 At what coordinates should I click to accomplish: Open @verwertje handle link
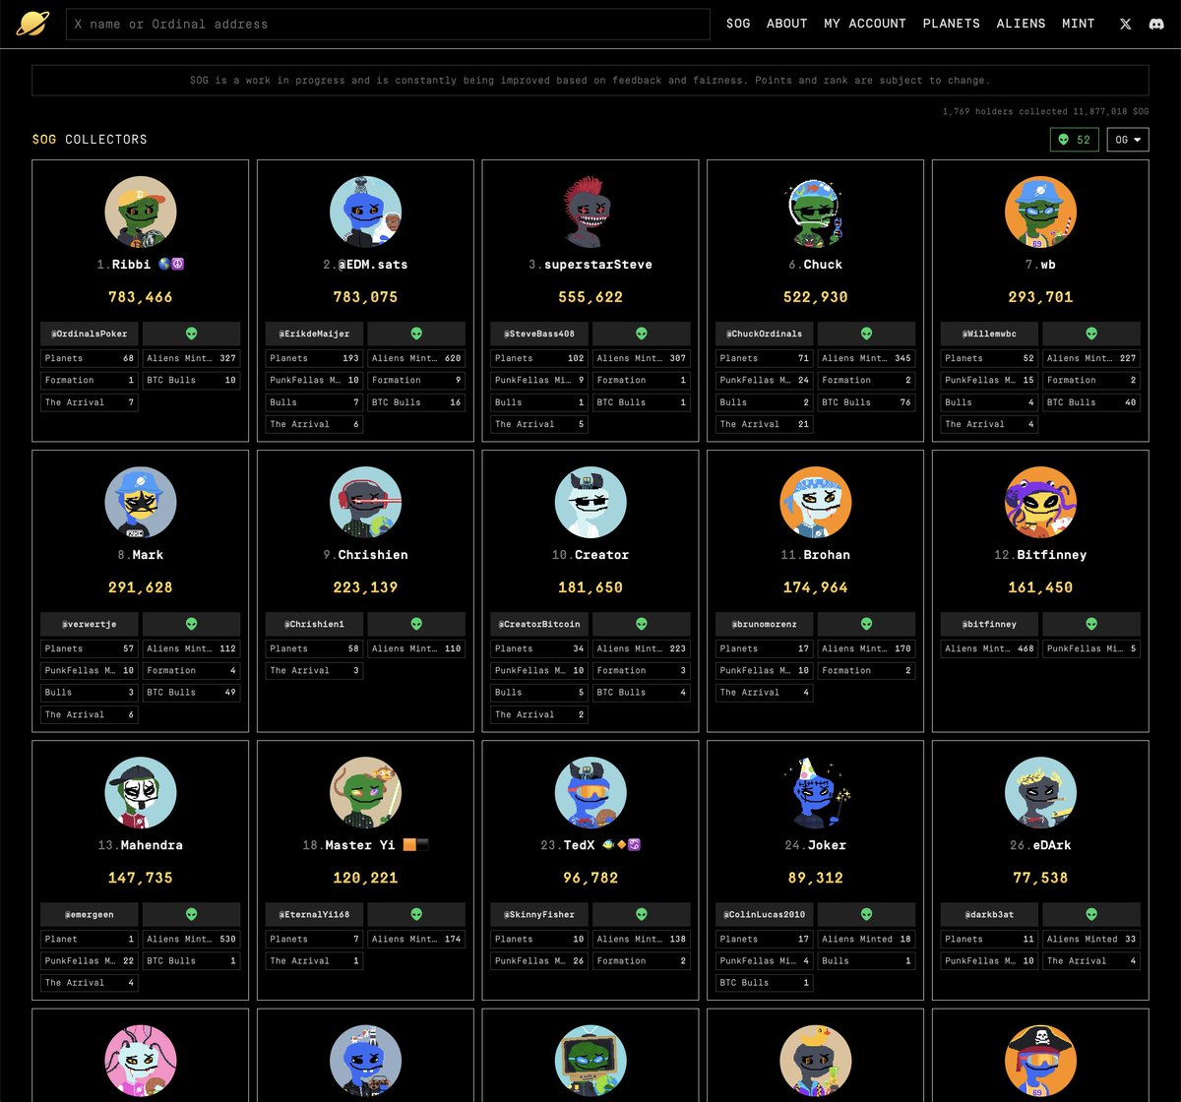pos(90,624)
